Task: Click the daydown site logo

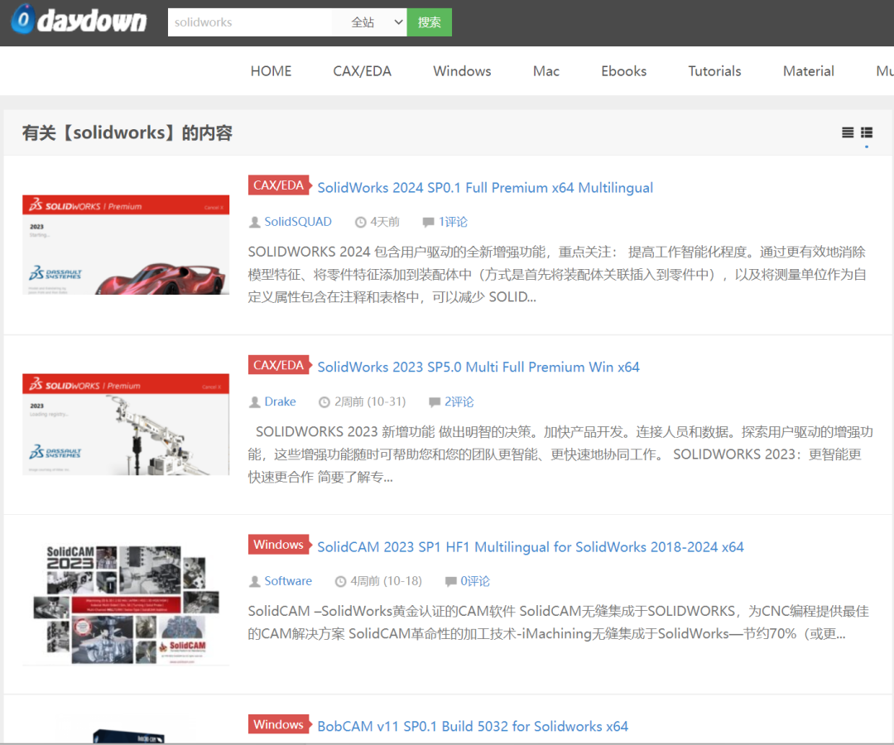Action: point(79,20)
